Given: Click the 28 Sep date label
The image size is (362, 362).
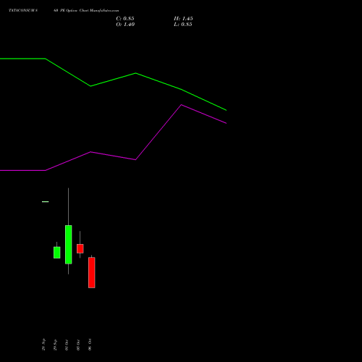Looking at the screenshot, I should [x=43, y=345].
